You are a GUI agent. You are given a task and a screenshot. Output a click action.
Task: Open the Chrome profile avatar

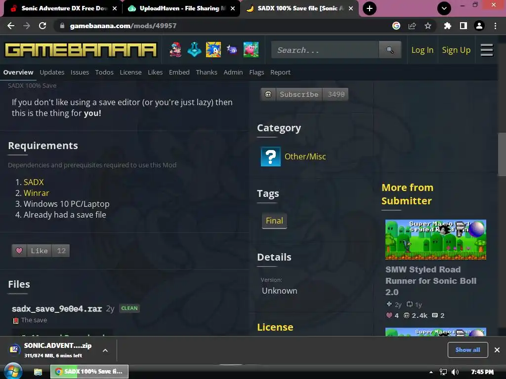(479, 26)
